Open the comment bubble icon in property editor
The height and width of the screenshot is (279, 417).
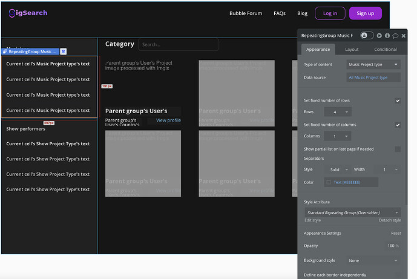pyautogui.click(x=395, y=36)
